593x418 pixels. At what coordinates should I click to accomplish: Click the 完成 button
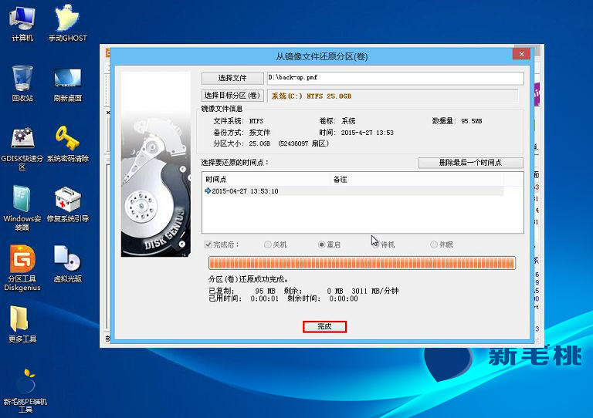click(324, 327)
